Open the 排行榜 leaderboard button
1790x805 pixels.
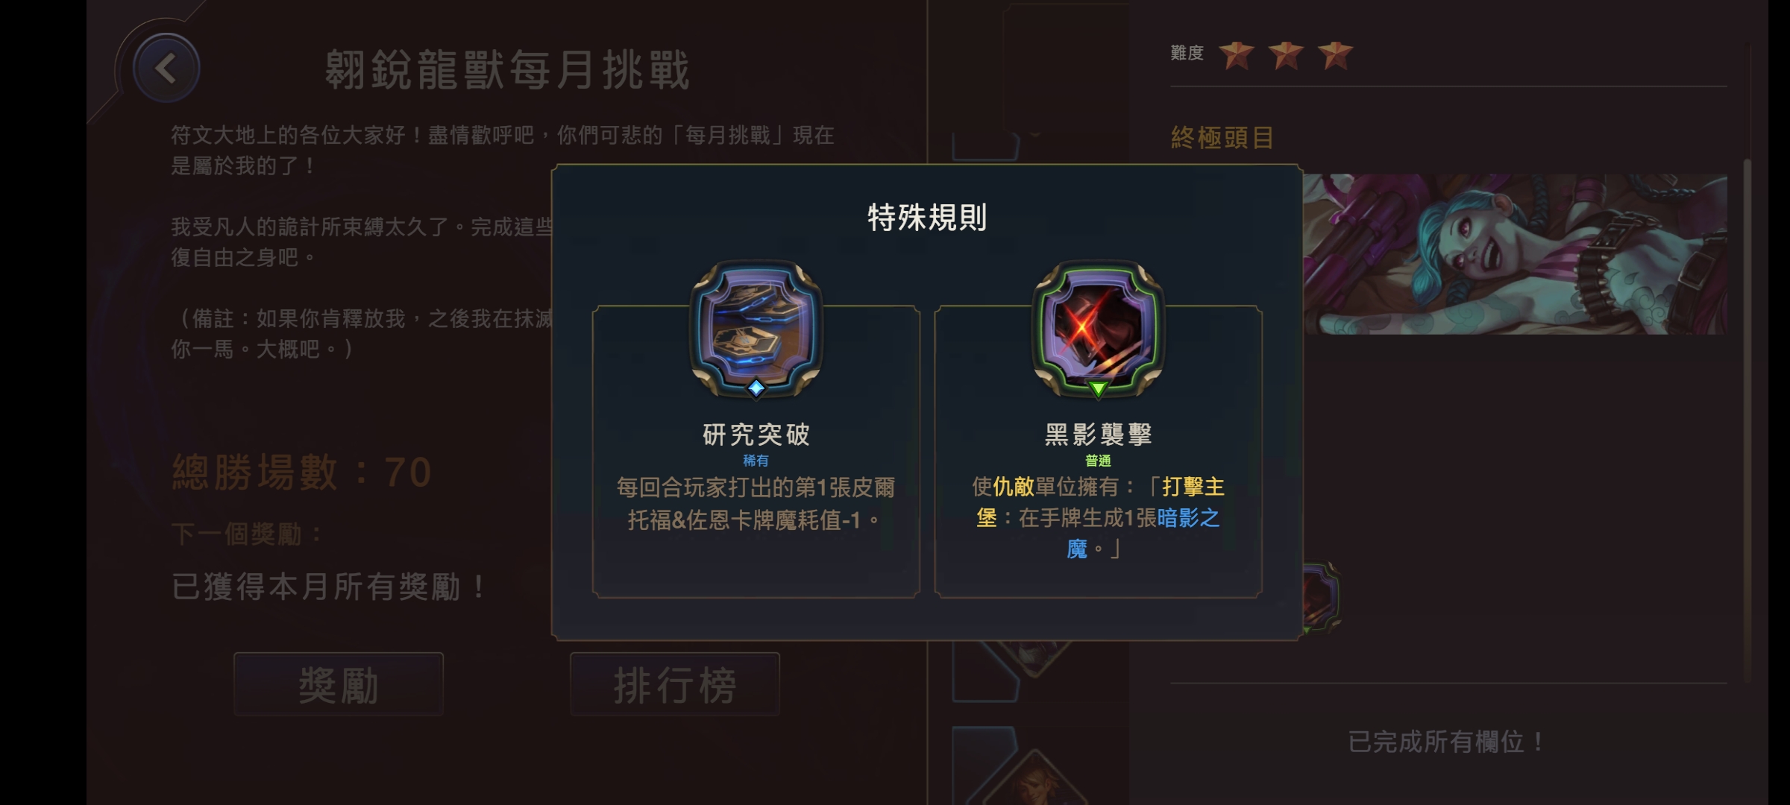(x=675, y=684)
